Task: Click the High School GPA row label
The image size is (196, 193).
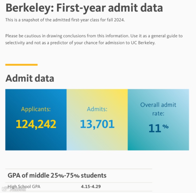Action: tap(24, 187)
